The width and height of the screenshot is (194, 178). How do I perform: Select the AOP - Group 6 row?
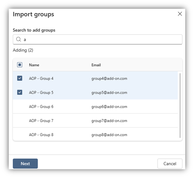(x=41, y=107)
